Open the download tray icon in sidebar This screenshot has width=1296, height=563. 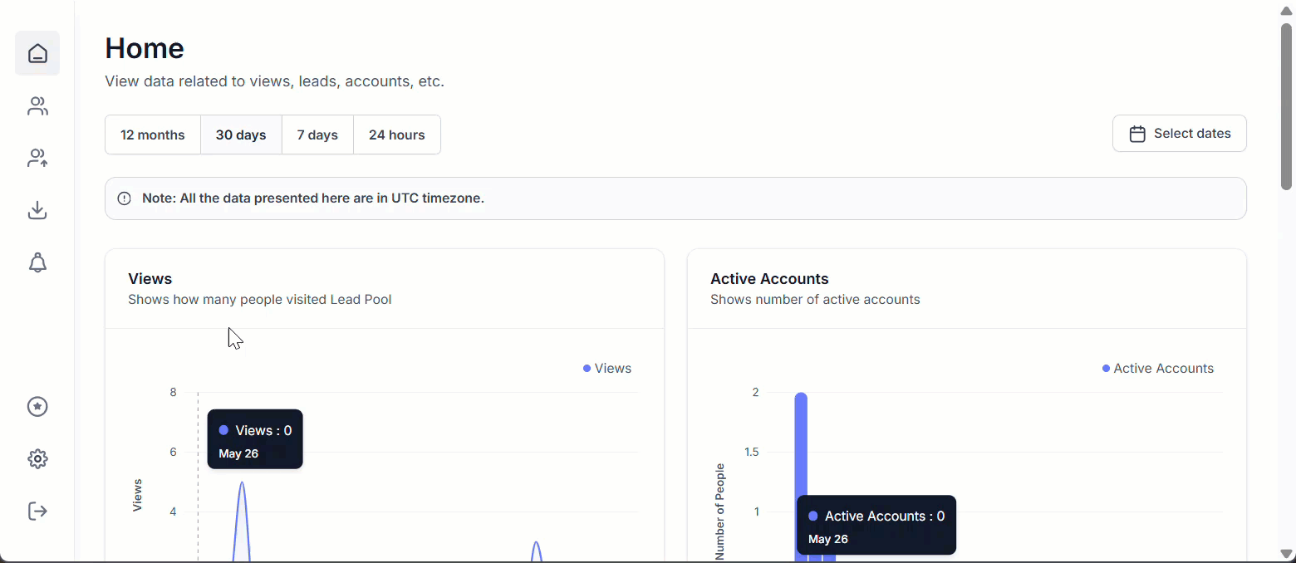pyautogui.click(x=37, y=210)
